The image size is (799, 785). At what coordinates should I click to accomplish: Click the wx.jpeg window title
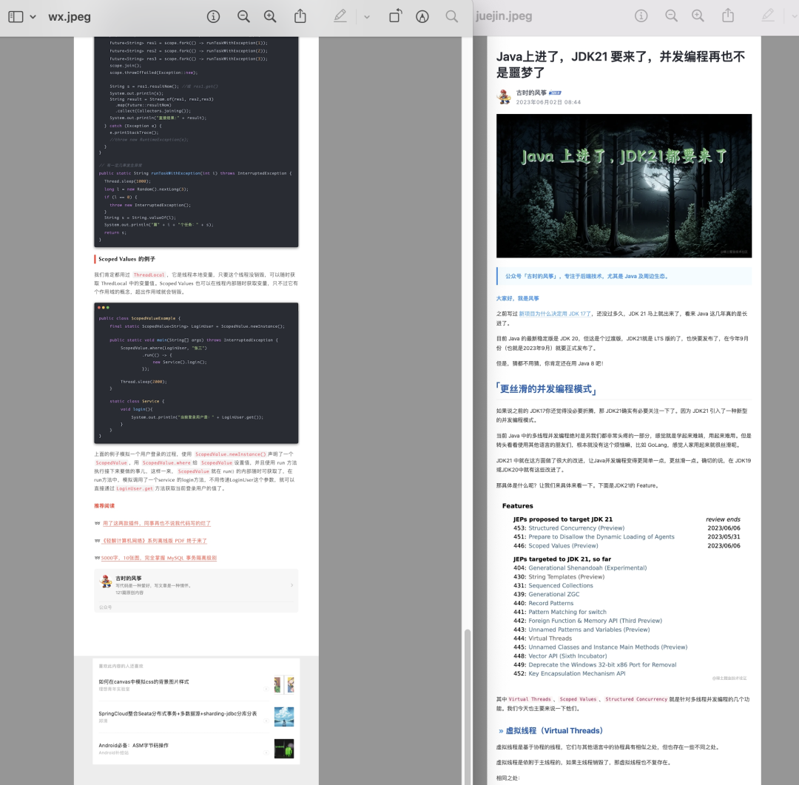point(70,17)
